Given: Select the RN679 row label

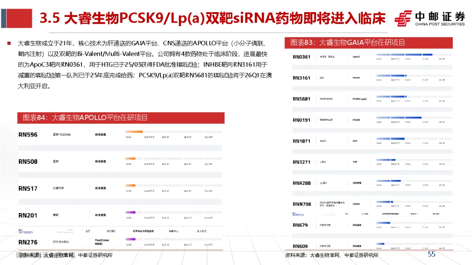Looking at the screenshot, I should point(300,225).
